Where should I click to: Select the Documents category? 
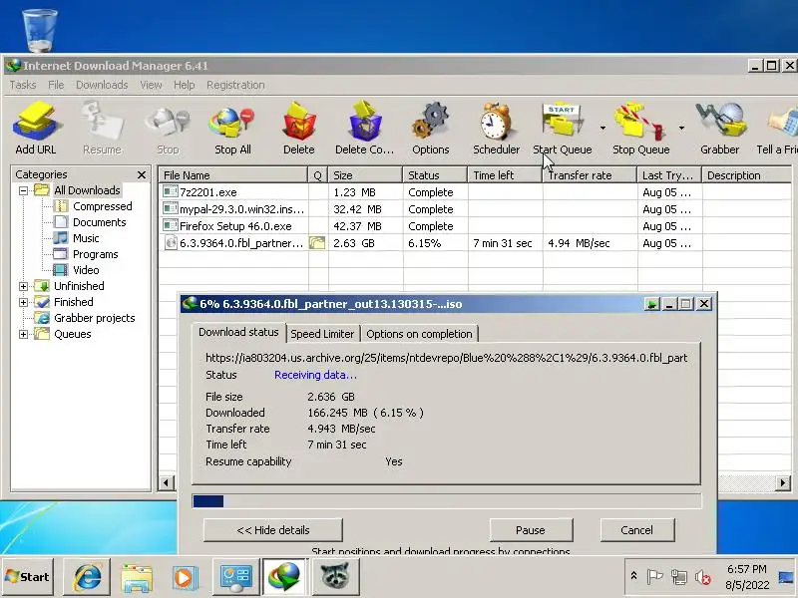coord(99,222)
